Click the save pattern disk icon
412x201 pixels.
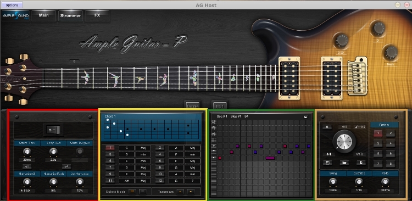[x=327, y=163]
